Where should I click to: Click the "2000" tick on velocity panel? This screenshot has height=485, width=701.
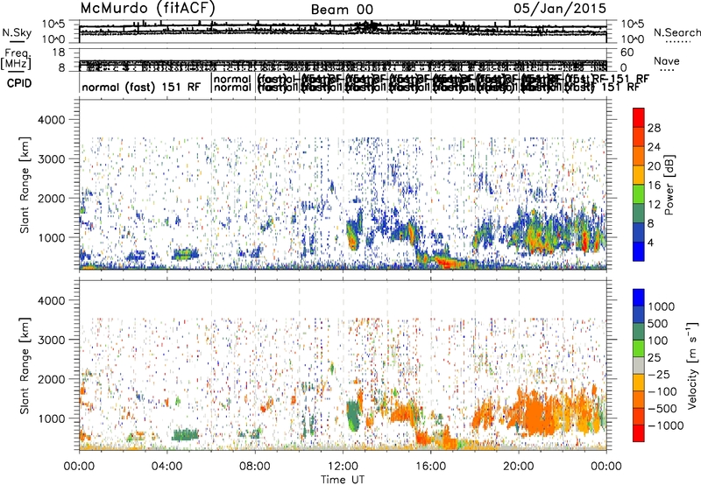tap(51, 379)
